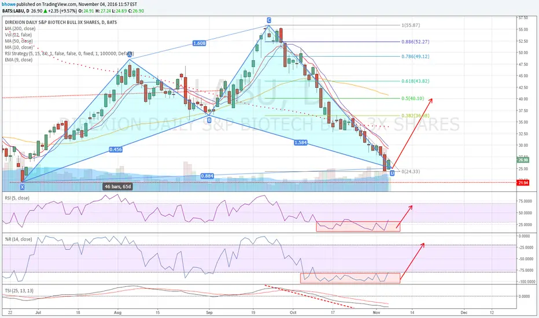Click the L:24.89 low value
The image size is (539, 318).
pyautogui.click(x=120, y=11)
